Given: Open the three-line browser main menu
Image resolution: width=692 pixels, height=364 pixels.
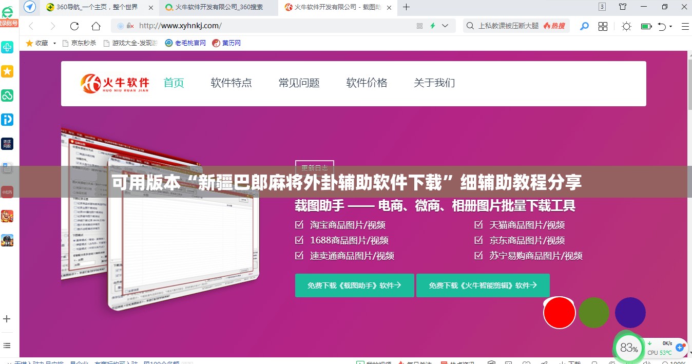Looking at the screenshot, I should tap(685, 26).
